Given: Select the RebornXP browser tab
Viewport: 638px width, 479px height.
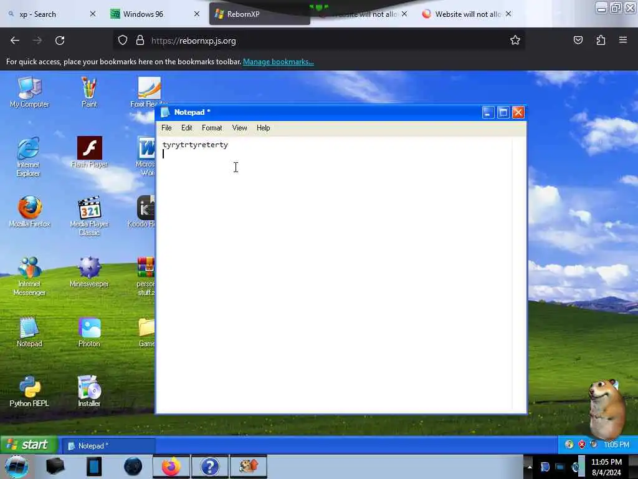Looking at the screenshot, I should point(260,14).
